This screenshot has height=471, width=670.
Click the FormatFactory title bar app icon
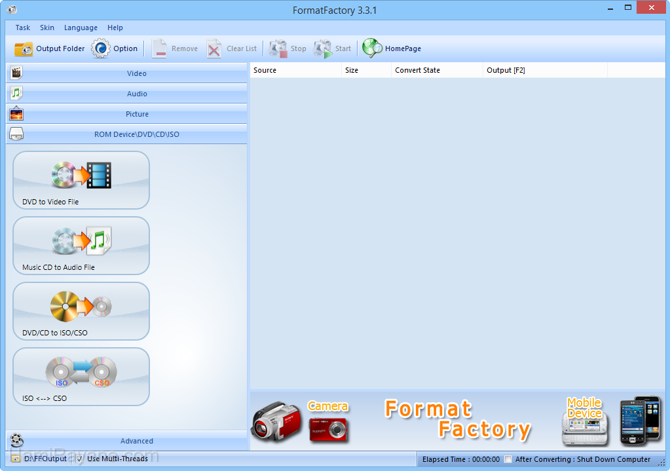point(12,9)
